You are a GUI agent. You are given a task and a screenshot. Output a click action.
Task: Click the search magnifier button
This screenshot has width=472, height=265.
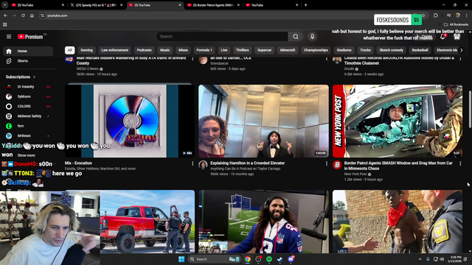(x=296, y=37)
